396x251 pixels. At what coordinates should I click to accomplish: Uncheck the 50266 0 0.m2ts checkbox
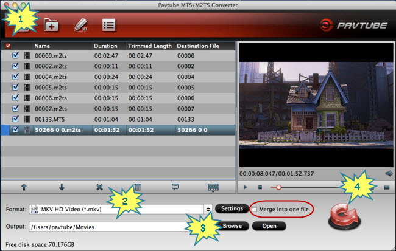(15, 129)
